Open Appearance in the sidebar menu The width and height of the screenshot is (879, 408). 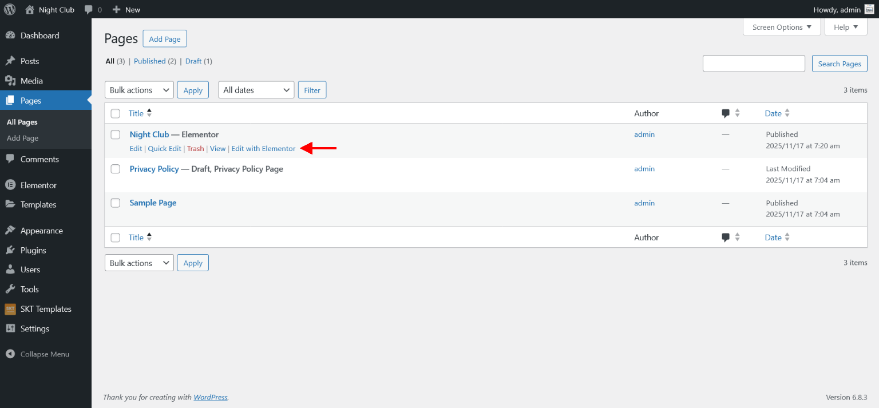coord(41,231)
